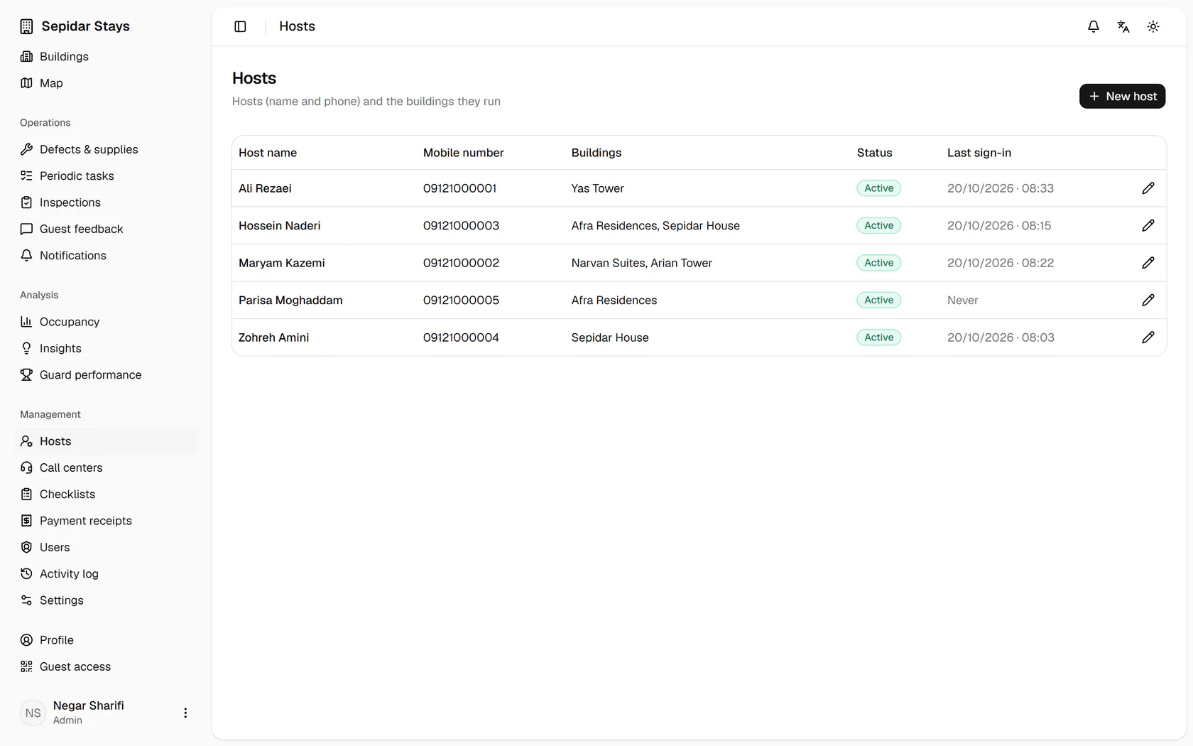
Task: Navigate to Periodic tasks
Action: [x=105, y=175]
